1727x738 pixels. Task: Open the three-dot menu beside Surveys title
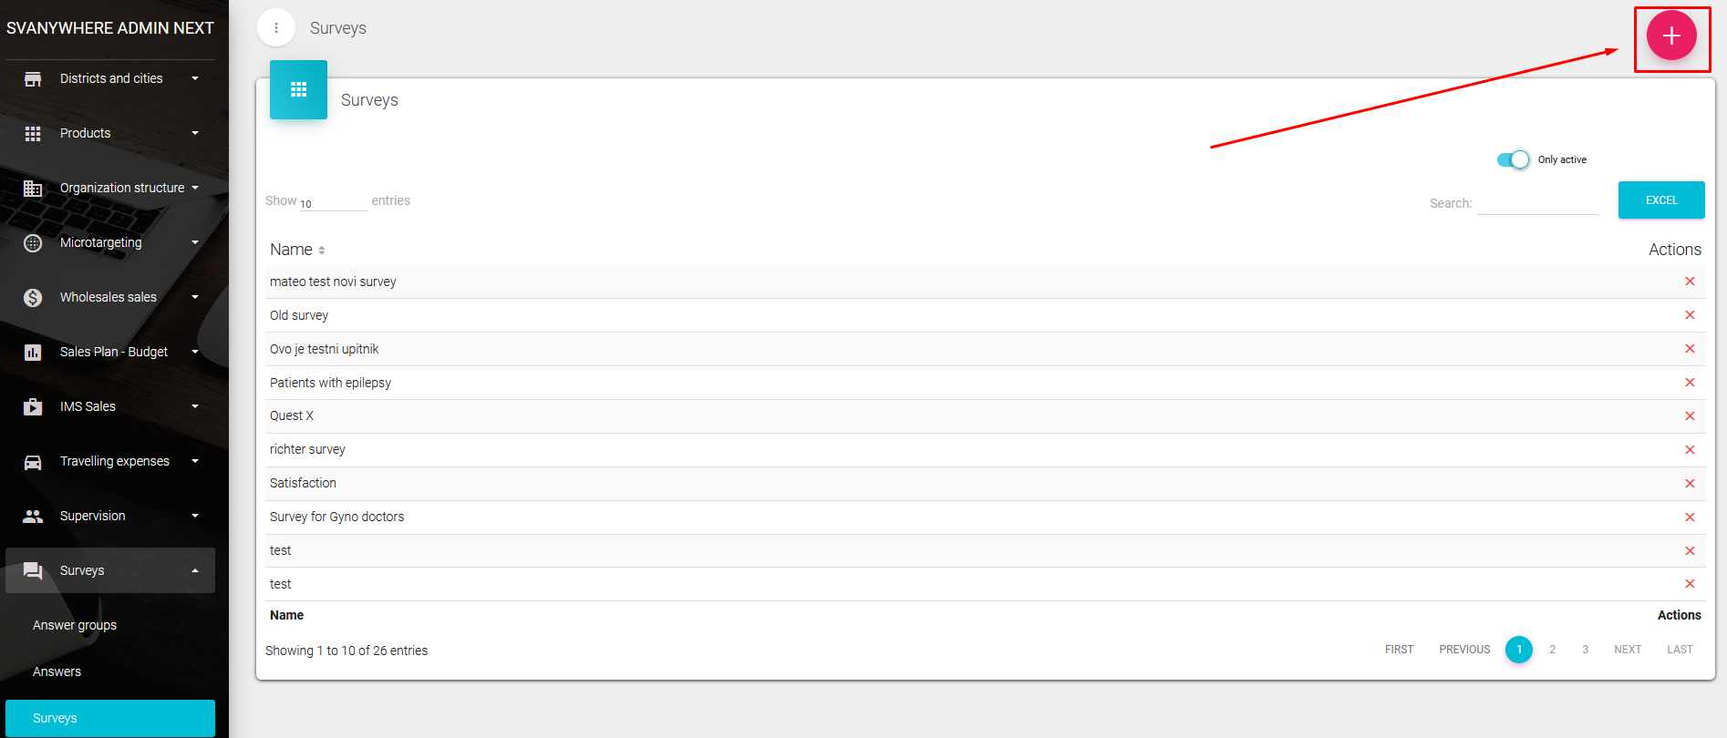(276, 28)
